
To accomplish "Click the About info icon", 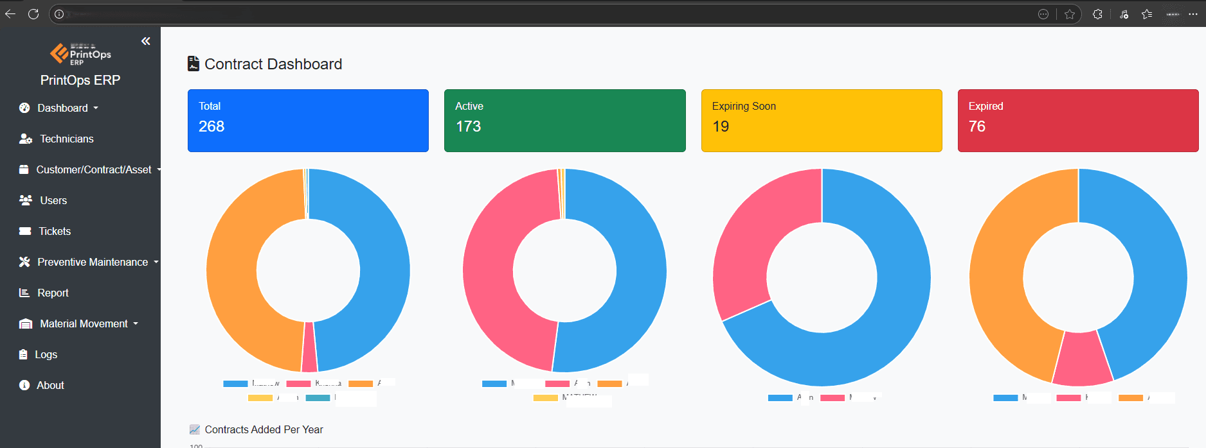I will (x=24, y=385).
